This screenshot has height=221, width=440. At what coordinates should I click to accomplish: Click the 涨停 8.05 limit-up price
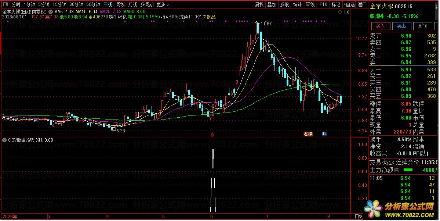(x=406, y=104)
